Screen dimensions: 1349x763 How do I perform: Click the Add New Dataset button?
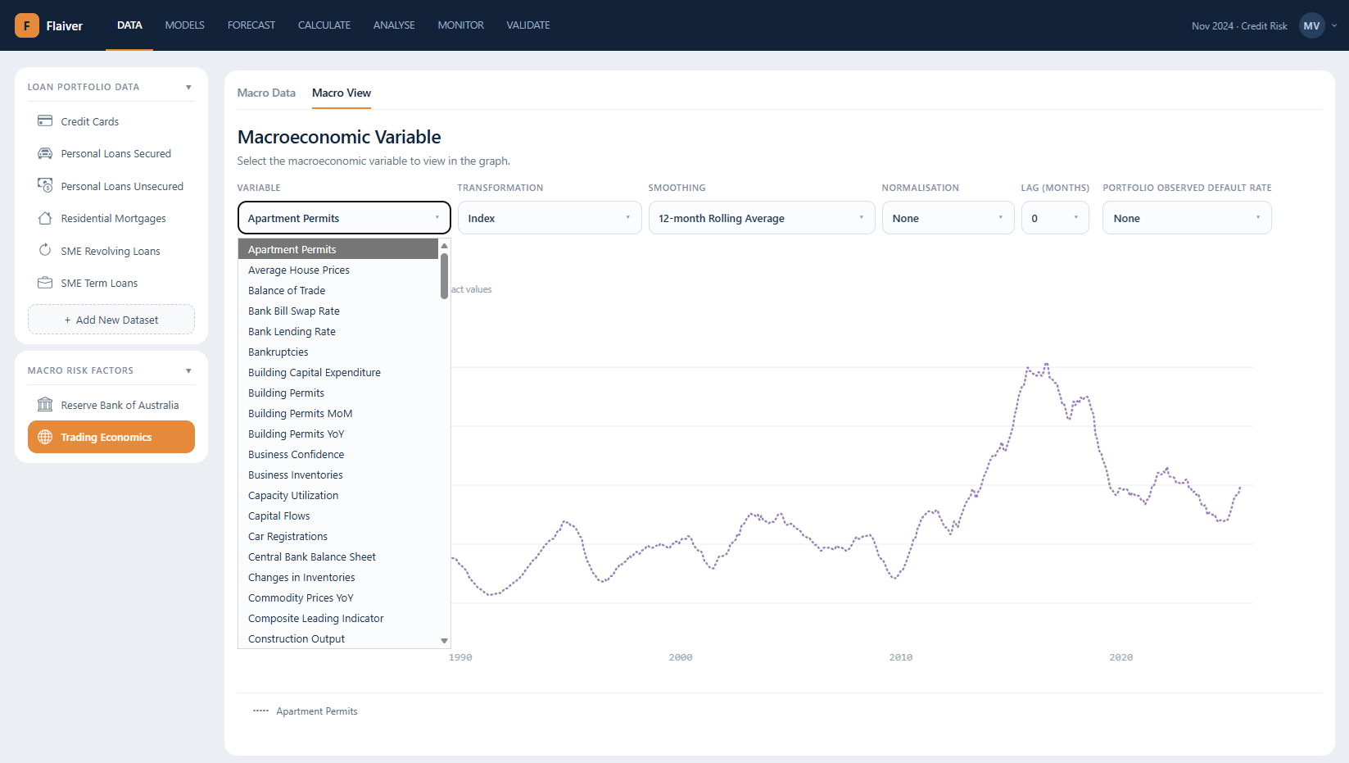[111, 320]
